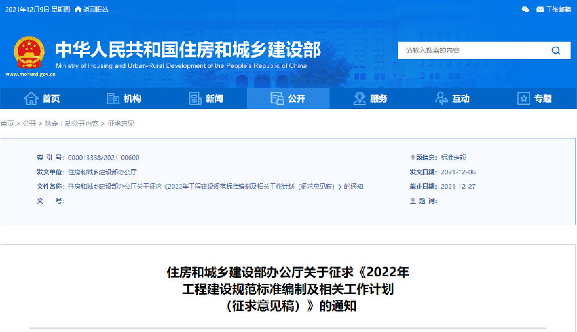The height and width of the screenshot is (332, 577).
Task: Click inside the 请输入搜索的内容 search box
Action: pyautogui.click(x=471, y=51)
